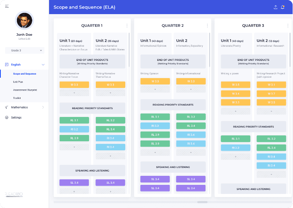This screenshot has height=208, width=293.
Task: Select RI 3.3 tag in Quarter 3 Unit 1
Action: [235, 148]
